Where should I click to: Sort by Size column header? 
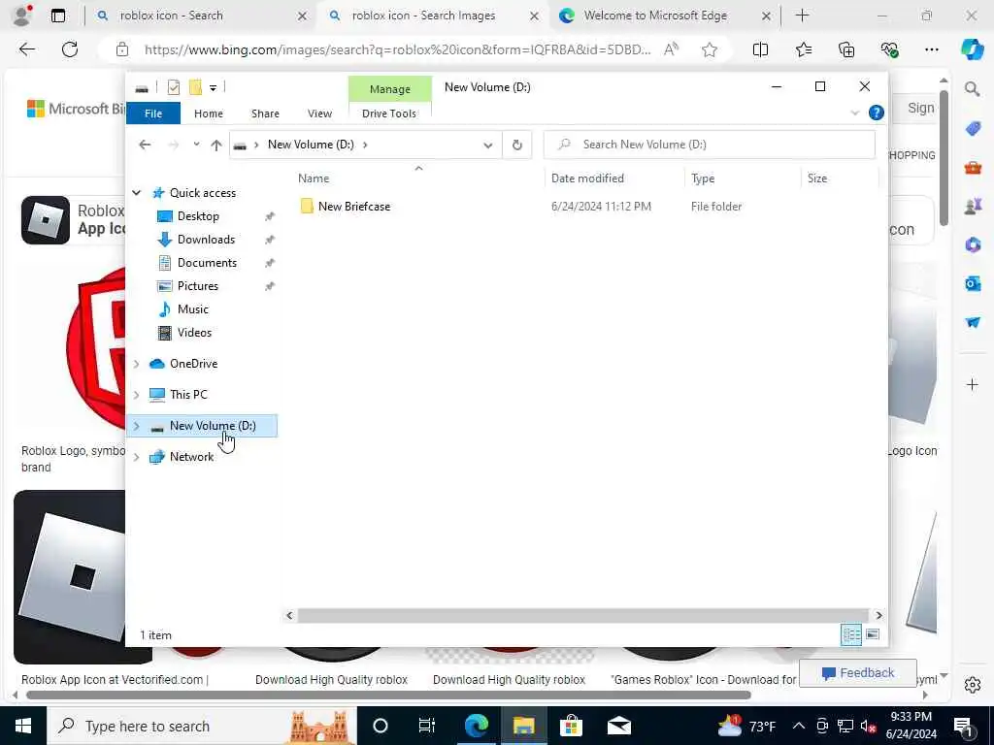coord(816,178)
